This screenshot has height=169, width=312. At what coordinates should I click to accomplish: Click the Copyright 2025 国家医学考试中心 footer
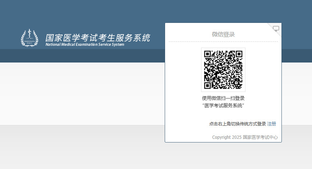coord(245,137)
